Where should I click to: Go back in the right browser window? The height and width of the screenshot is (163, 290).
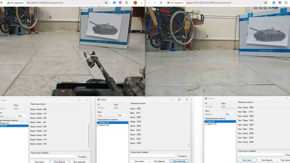[x=149, y=3]
